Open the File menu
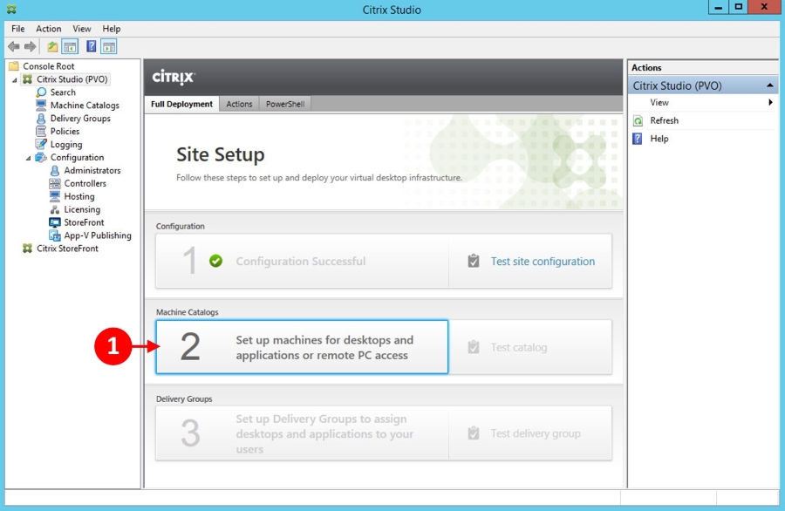Screen dimensions: 785x511 pos(18,29)
